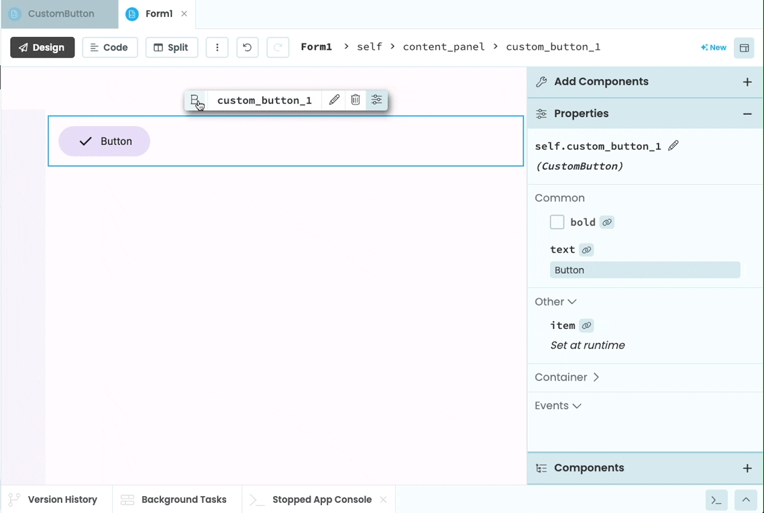Viewport: 764px width, 513px height.
Task: Rename self.custom_button_1 with the pencil icon
Action: pos(673,145)
